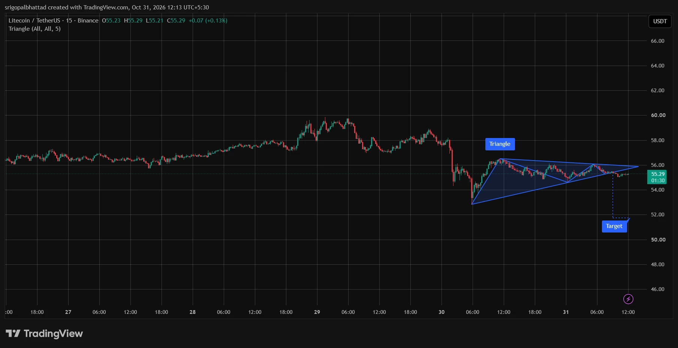Click date label 27 on time axis
This screenshot has width=678, height=348.
coord(68,312)
